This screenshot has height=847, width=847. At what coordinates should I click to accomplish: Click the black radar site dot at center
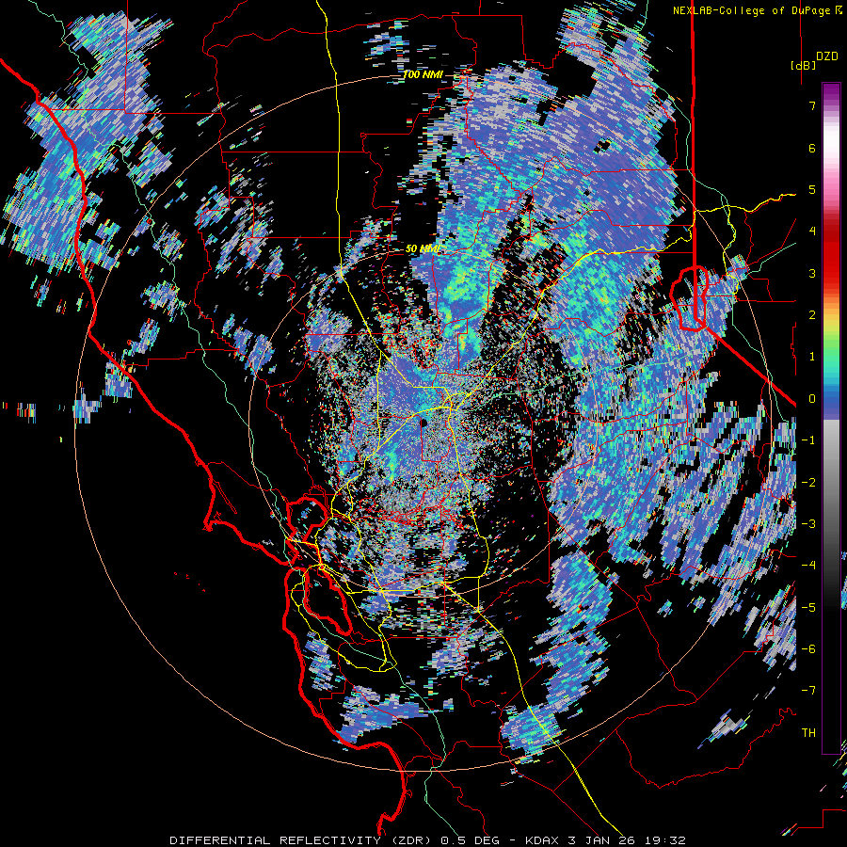click(x=423, y=422)
